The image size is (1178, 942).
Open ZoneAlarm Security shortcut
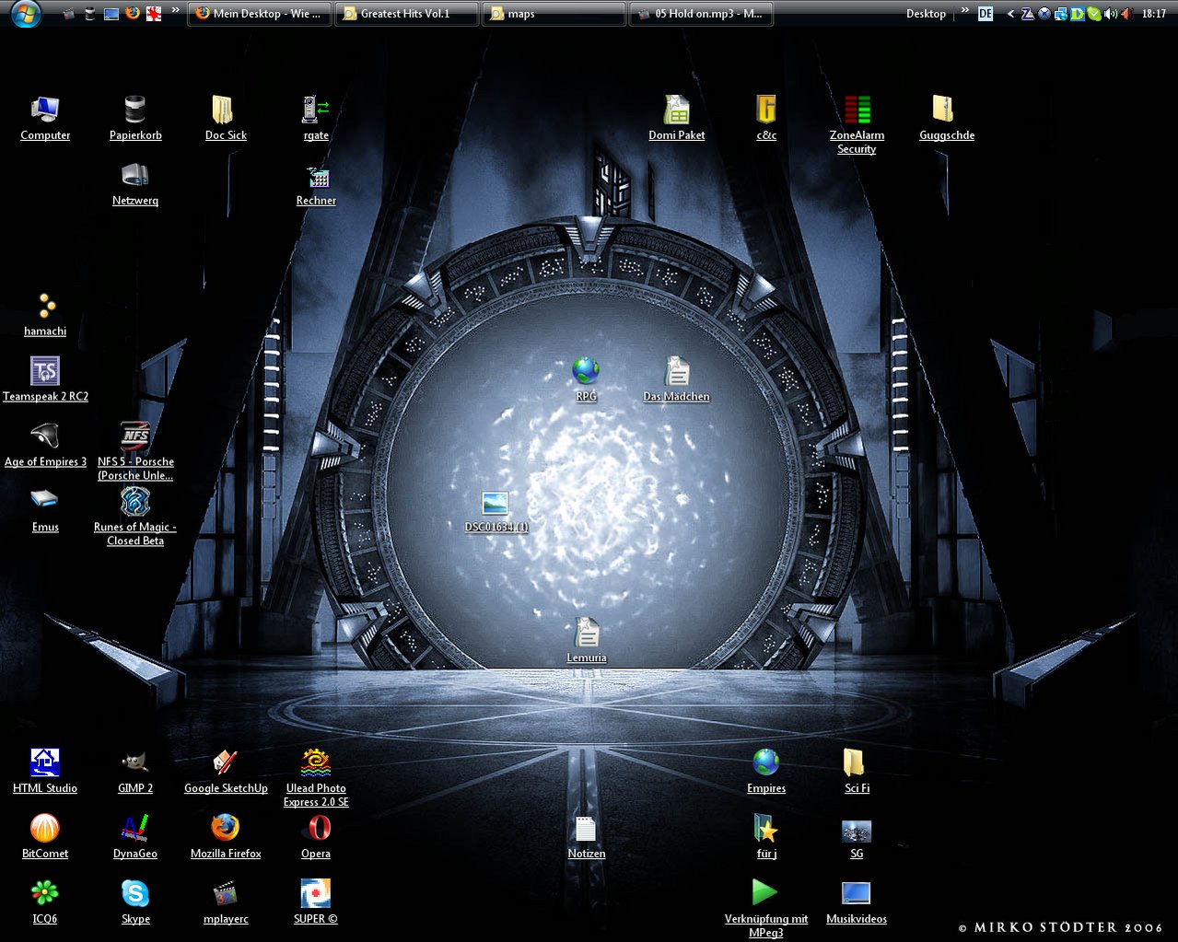point(857,110)
